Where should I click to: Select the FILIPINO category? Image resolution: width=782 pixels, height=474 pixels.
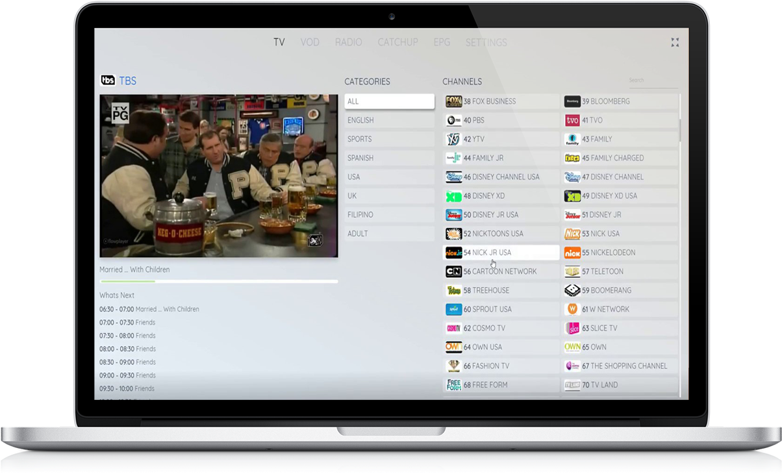click(389, 214)
